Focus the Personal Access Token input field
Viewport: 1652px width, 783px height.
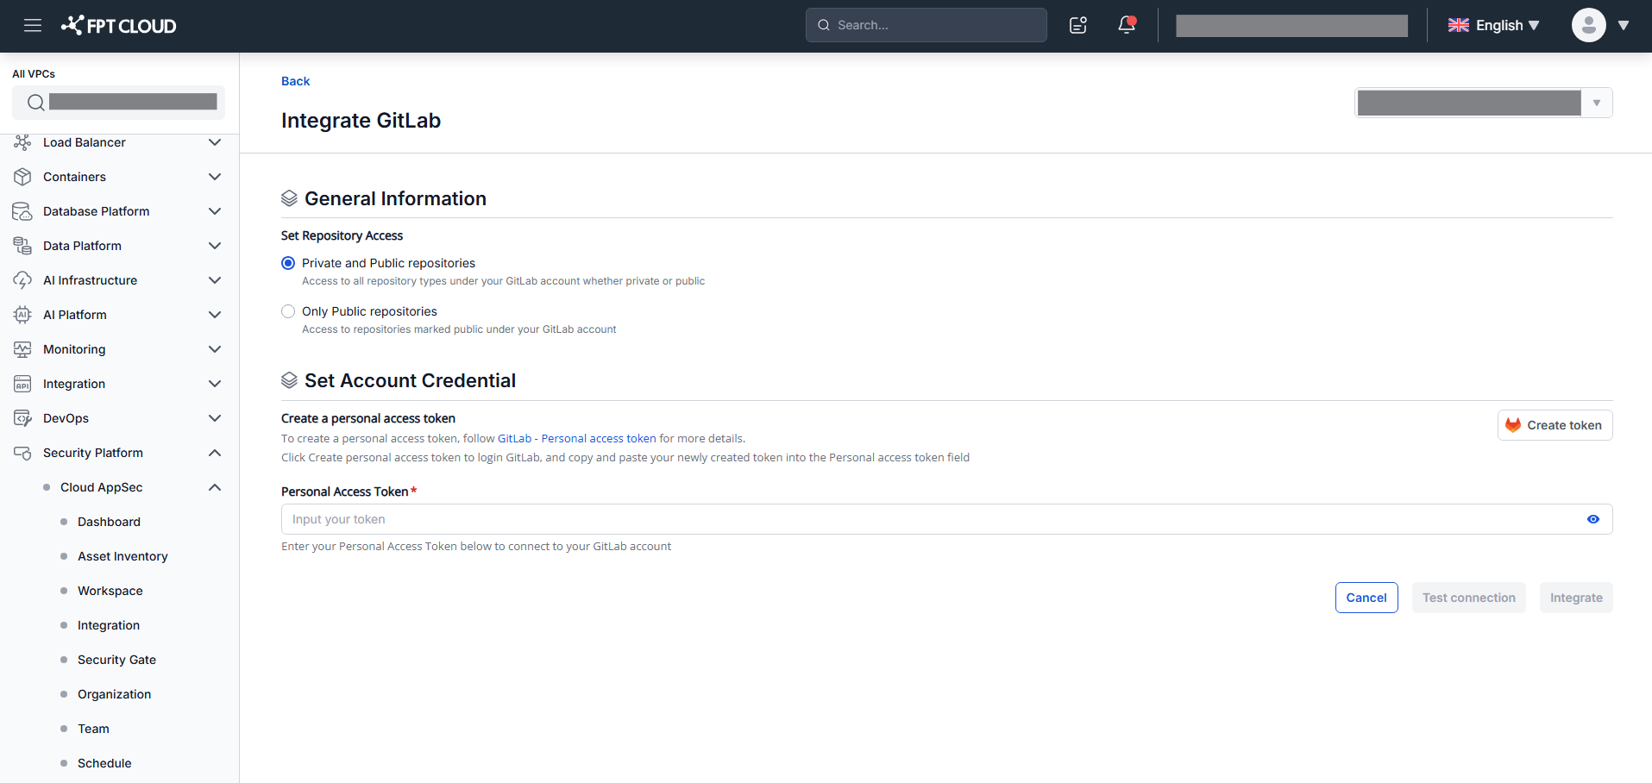click(946, 519)
